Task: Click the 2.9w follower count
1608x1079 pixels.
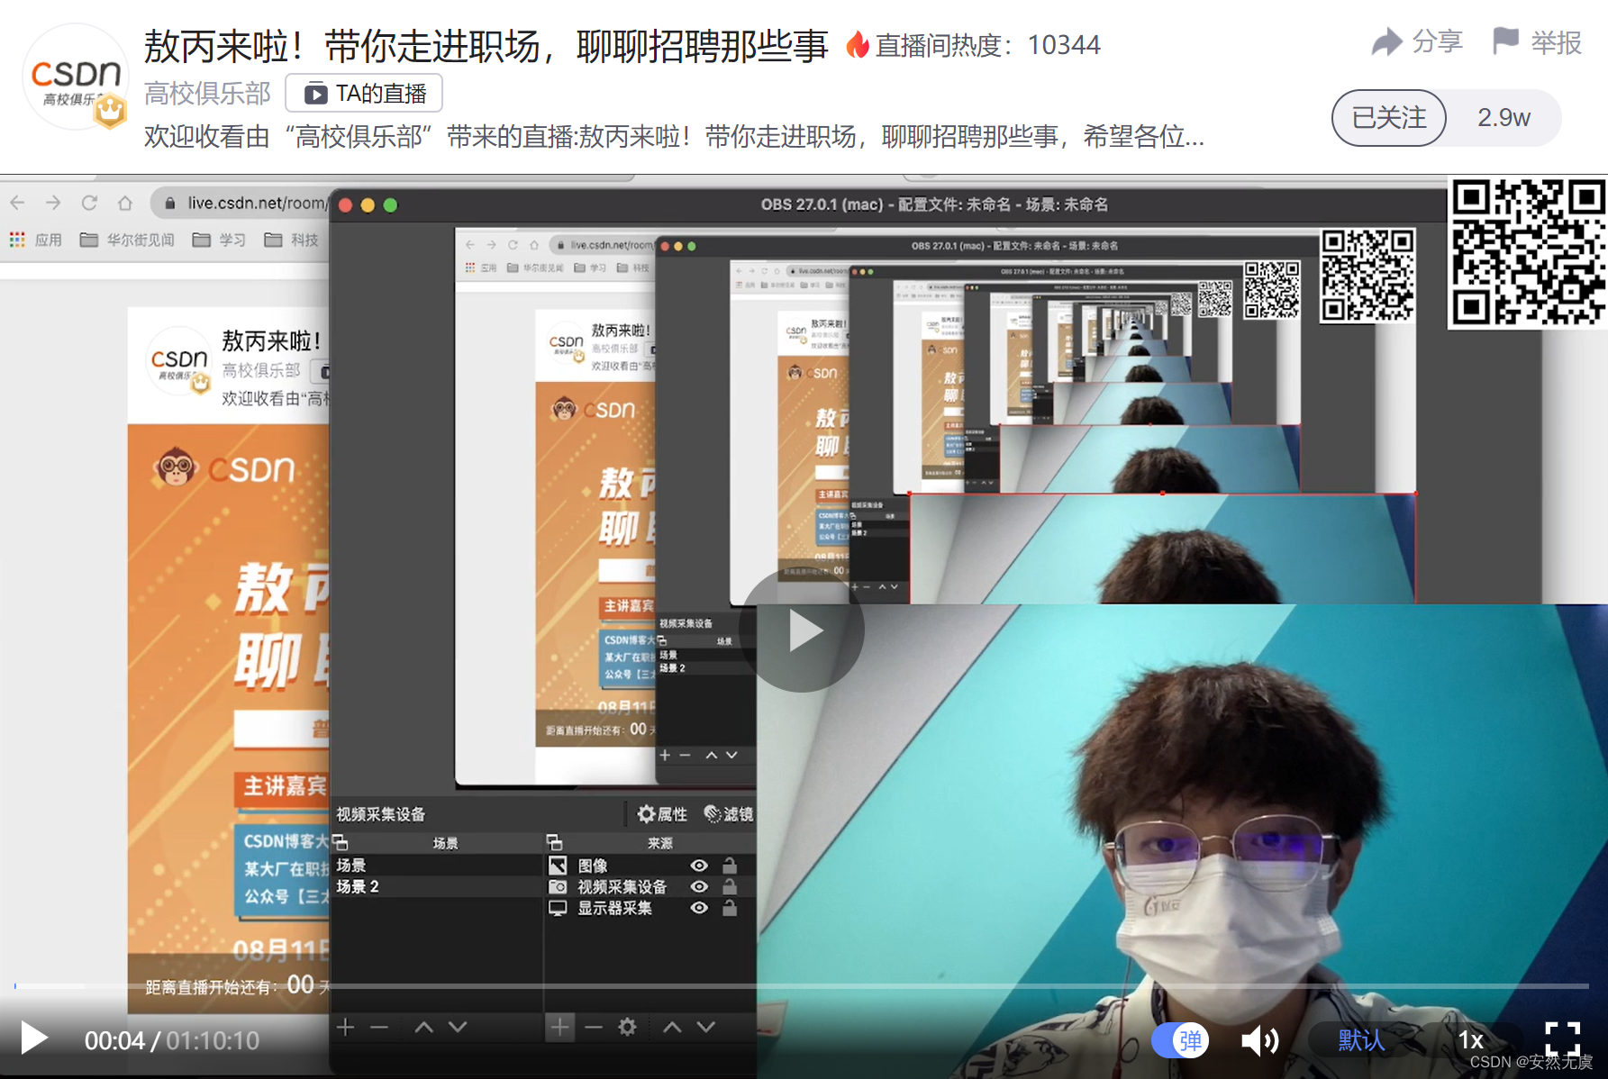Action: 1504,118
